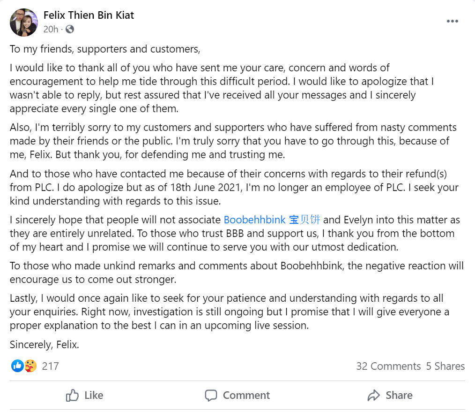This screenshot has height=412, width=475.
Task: Open the Boobehhbink 宝贝饼 page link
Action: tap(272, 220)
